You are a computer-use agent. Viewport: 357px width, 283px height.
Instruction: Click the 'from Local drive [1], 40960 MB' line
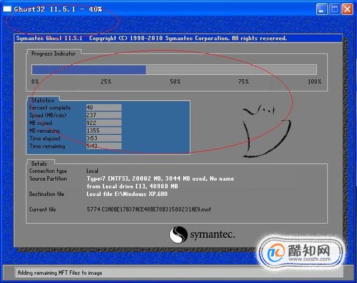point(132,186)
